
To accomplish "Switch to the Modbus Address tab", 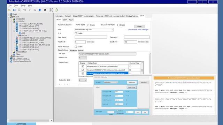I will pyautogui.click(x=132, y=16).
